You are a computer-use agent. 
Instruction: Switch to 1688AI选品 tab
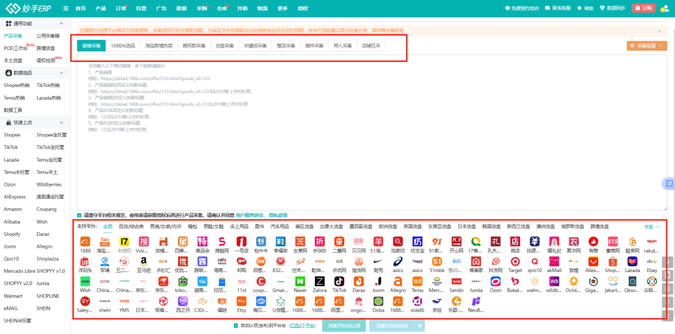[122, 46]
